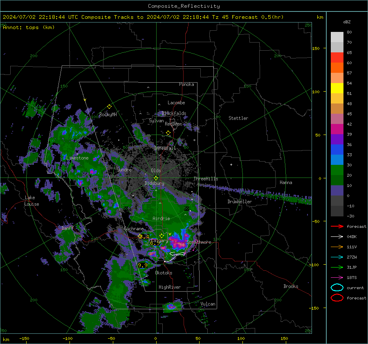
Task: Click the Okotoks city label
Action: click(x=164, y=273)
